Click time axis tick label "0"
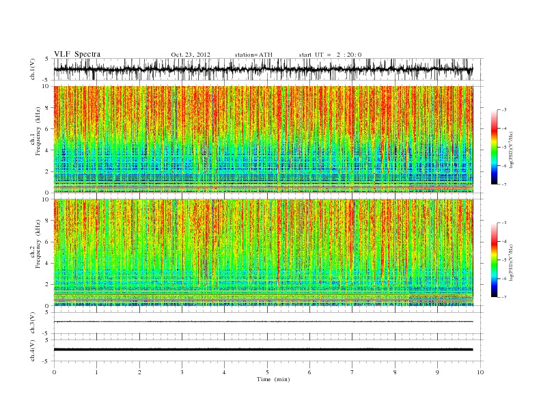541x418 pixels. click(x=54, y=372)
